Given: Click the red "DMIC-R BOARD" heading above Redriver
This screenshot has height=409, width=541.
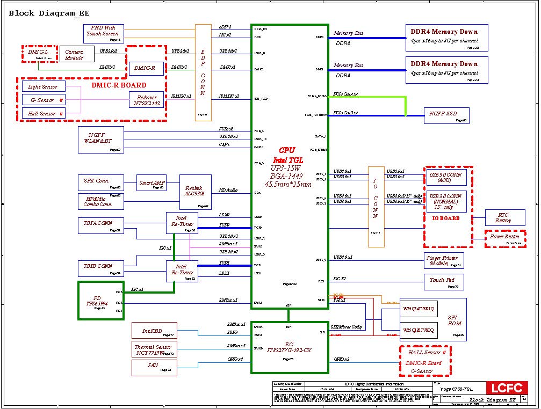Looking at the screenshot, I should (x=119, y=85).
